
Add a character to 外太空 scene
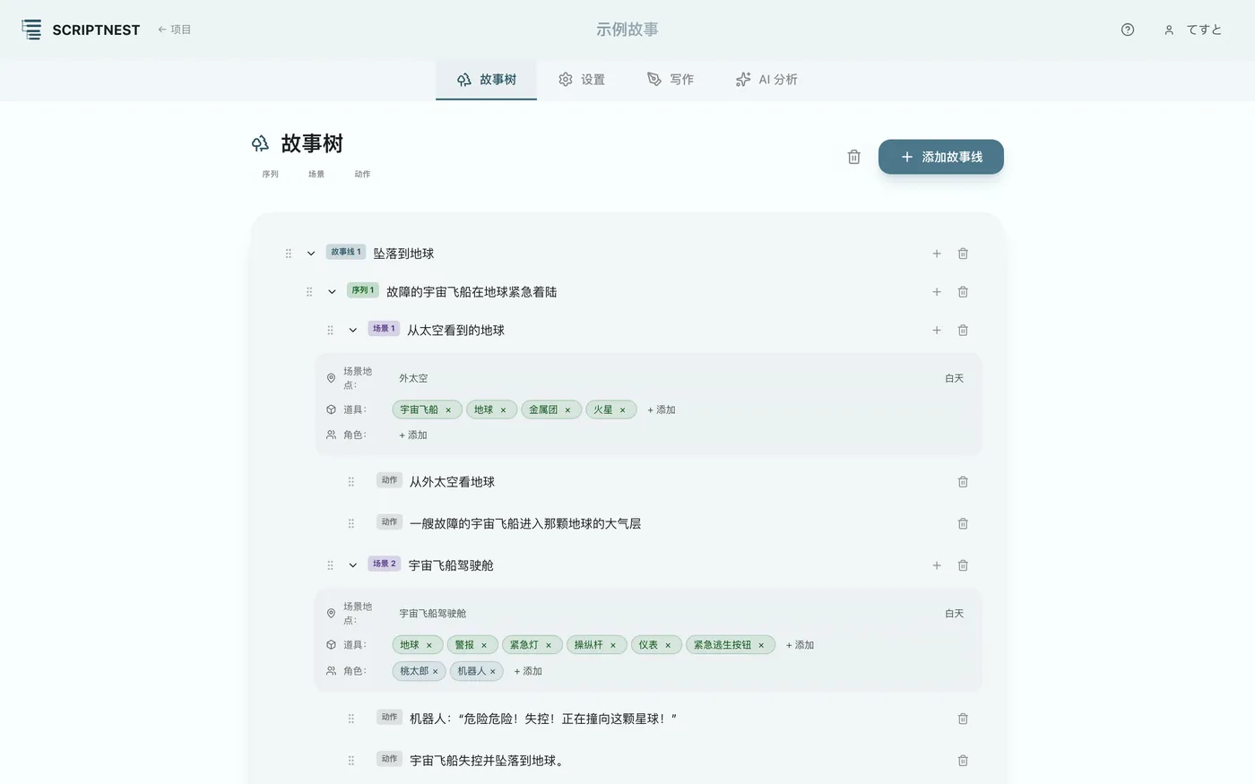[413, 435]
